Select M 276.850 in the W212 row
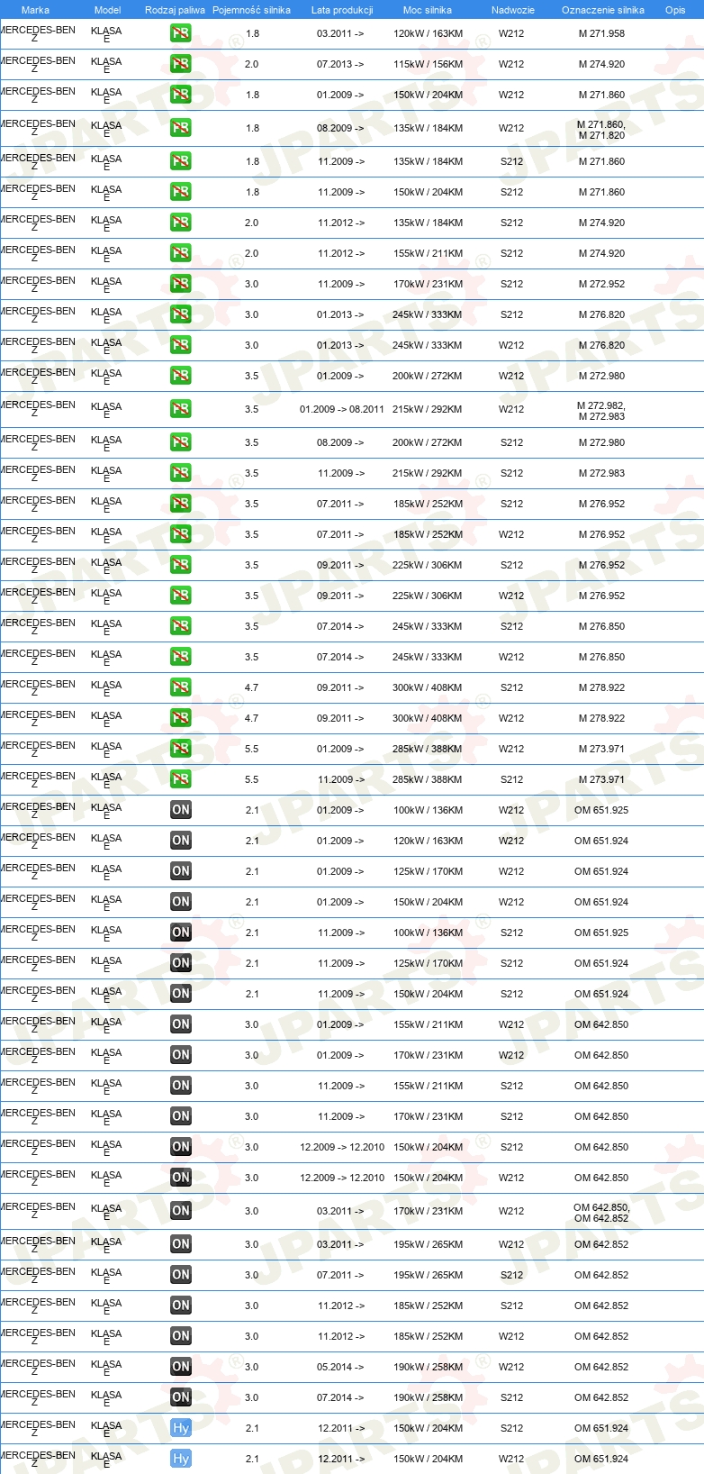This screenshot has height=1474, width=704. tap(601, 657)
